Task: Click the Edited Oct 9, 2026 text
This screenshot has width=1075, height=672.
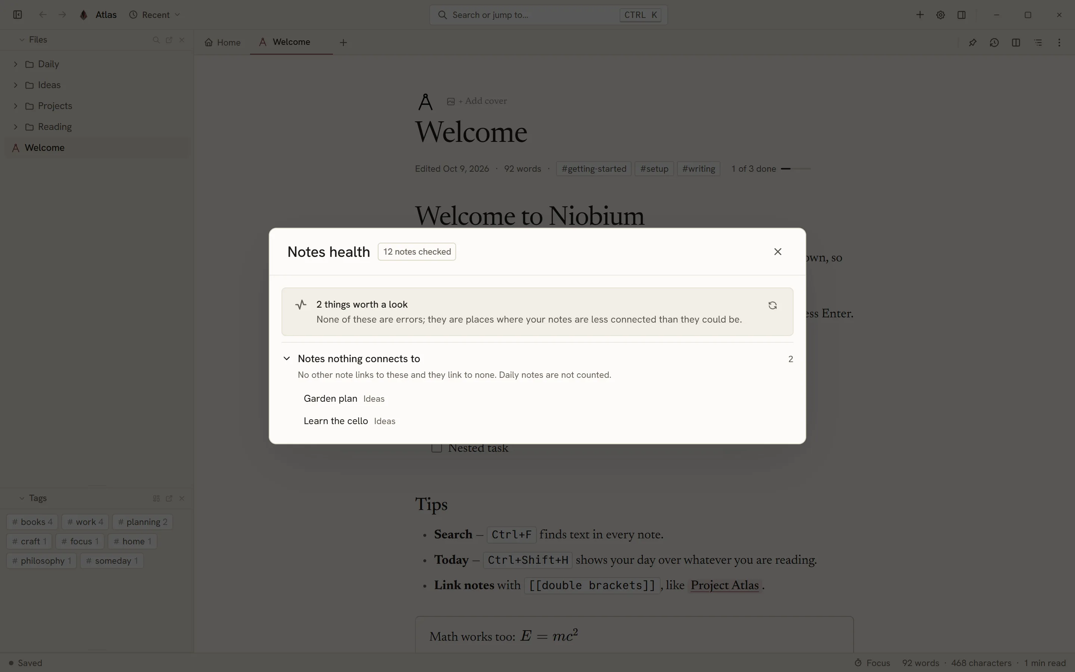Action: click(x=452, y=169)
